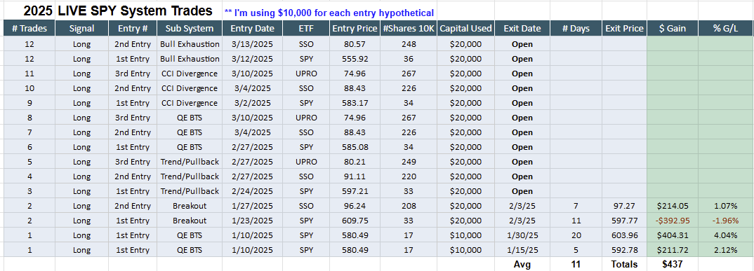Select the '$ Gain' column header

(673, 28)
